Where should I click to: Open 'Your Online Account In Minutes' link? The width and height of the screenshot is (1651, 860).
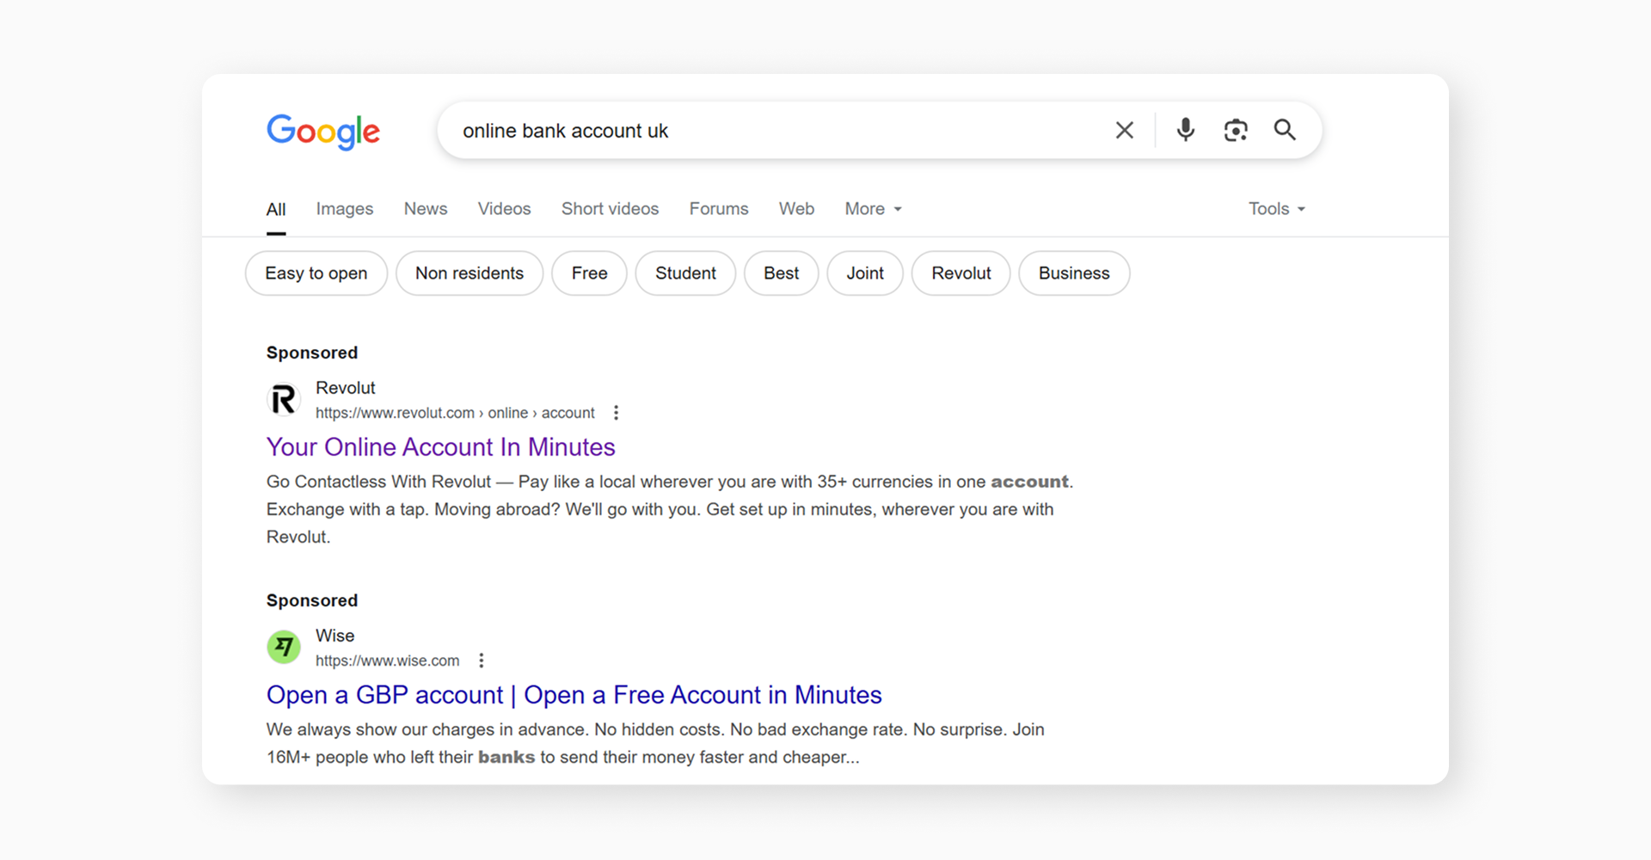(x=441, y=447)
